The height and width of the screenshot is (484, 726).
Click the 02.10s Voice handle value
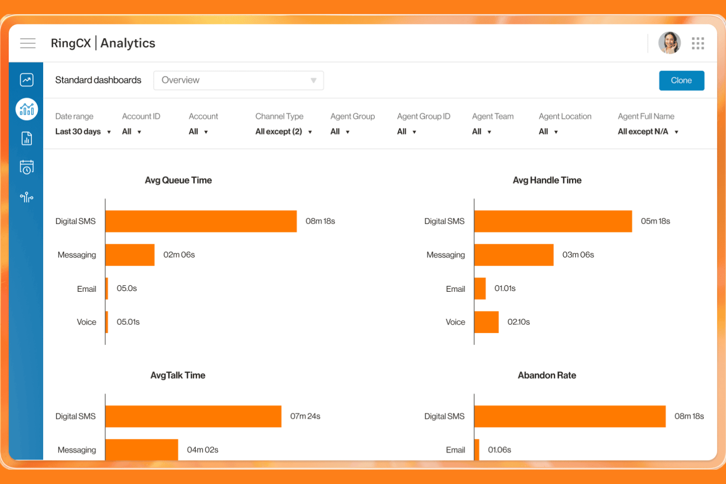tap(519, 322)
